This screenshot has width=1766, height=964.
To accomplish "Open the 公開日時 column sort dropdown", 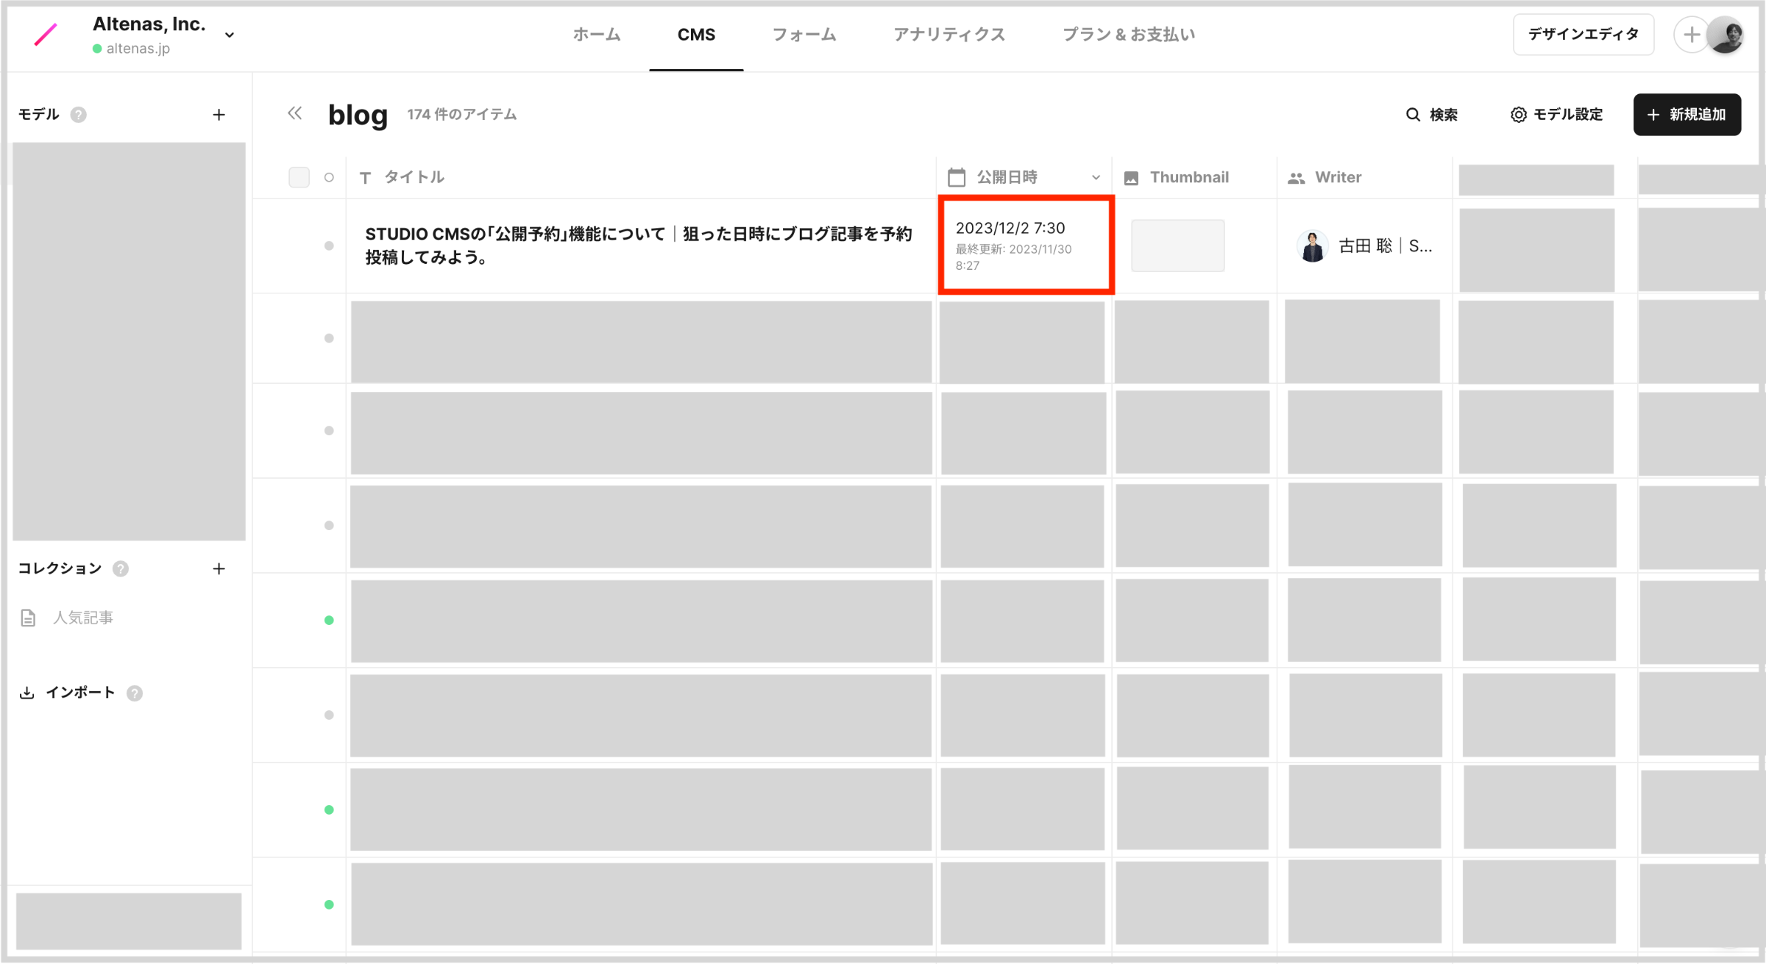I will coord(1096,177).
